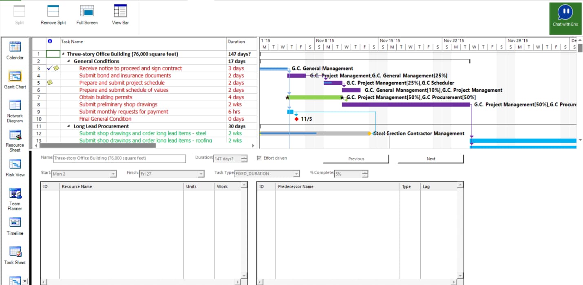Screen dimensions: 583x285
Task: Select the Risk View icon
Action: tap(15, 164)
